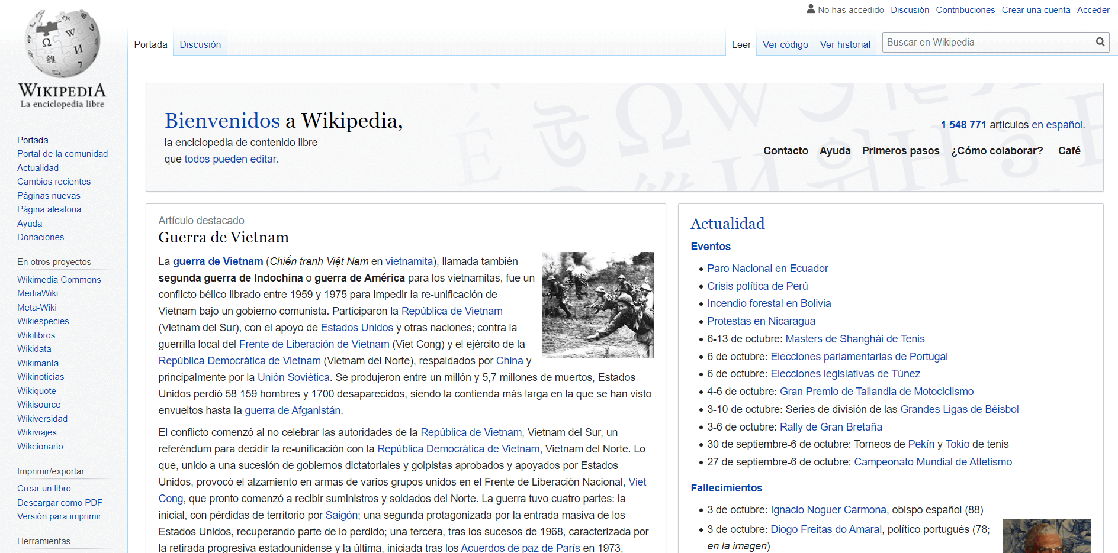Open Actualidad in the sidebar
Screen dimensions: 1118x553
(38, 168)
